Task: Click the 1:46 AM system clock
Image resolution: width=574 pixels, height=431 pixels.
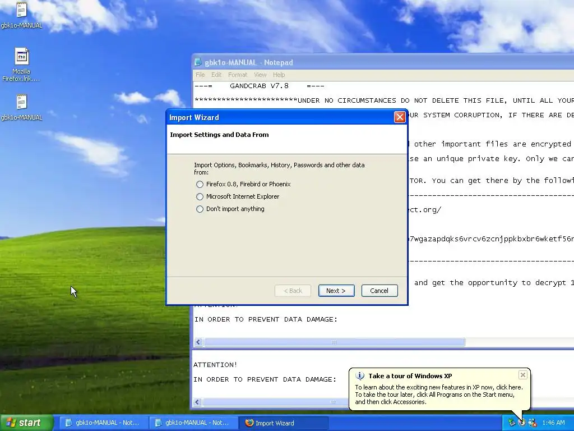Action: (553, 423)
